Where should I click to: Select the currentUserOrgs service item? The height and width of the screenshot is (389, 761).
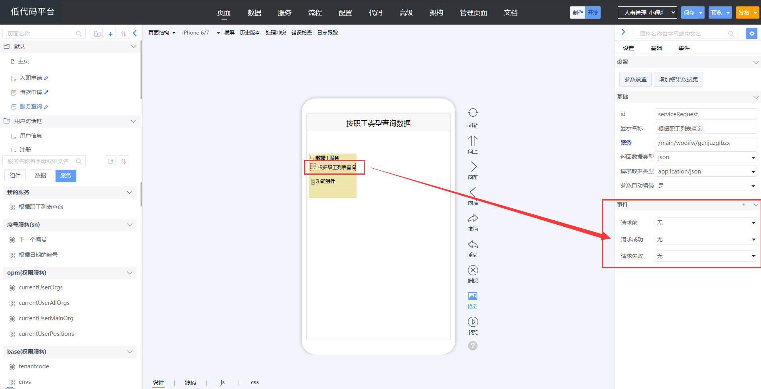click(x=40, y=287)
